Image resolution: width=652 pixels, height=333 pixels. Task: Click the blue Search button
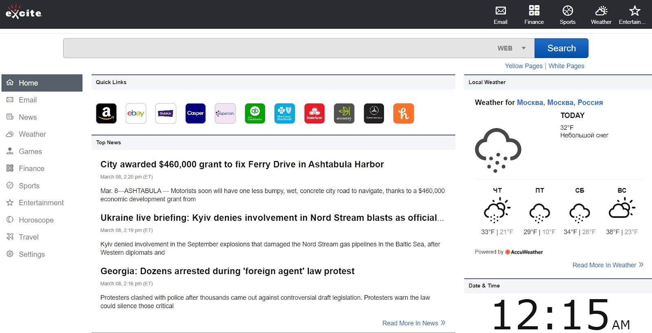(x=561, y=48)
